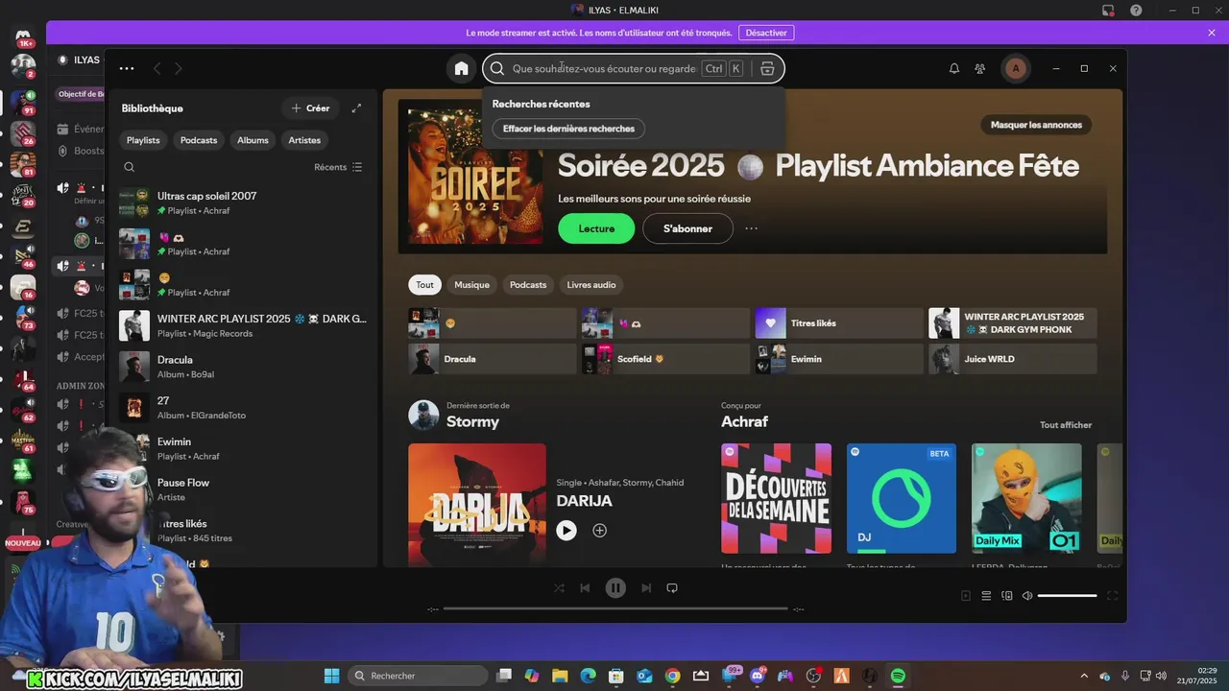Search in library with magnifier icon
Image resolution: width=1229 pixels, height=691 pixels.
130,167
